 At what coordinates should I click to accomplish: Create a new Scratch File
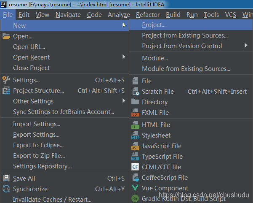coord(191,92)
